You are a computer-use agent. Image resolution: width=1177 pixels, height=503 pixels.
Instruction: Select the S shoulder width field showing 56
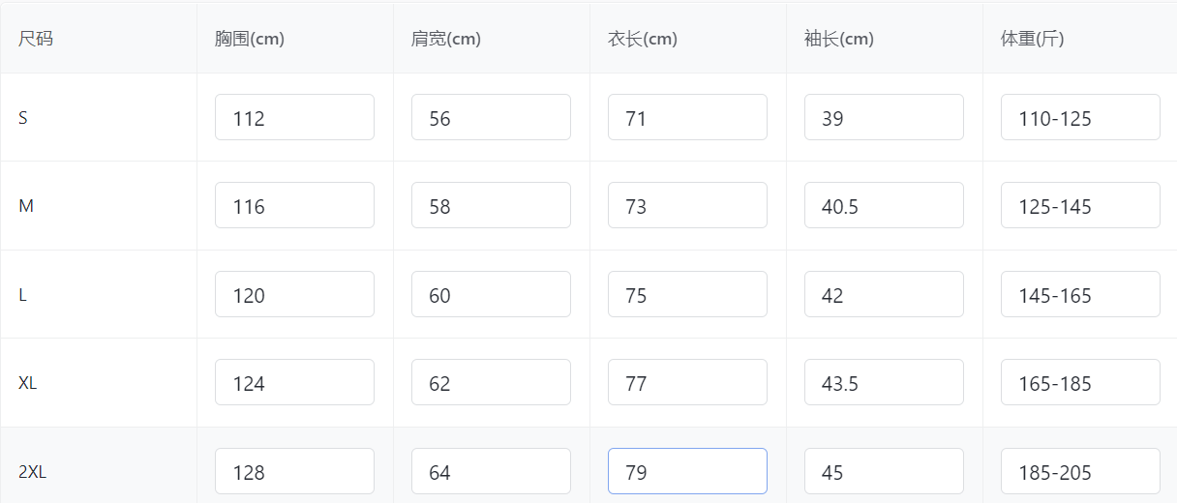(491, 117)
